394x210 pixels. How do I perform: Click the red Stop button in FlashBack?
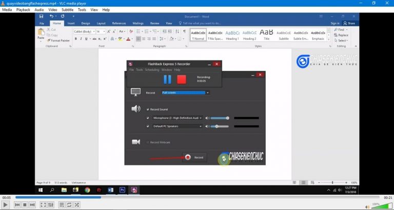tap(182, 79)
